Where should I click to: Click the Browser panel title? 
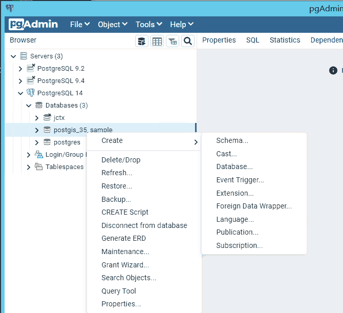point(23,40)
